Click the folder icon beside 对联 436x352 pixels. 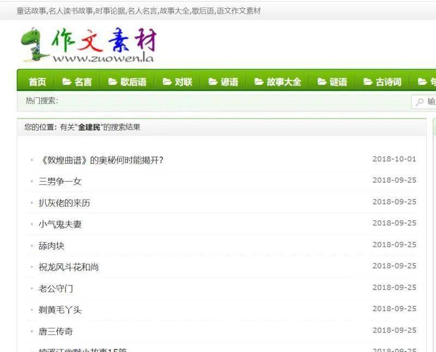[x=167, y=82]
